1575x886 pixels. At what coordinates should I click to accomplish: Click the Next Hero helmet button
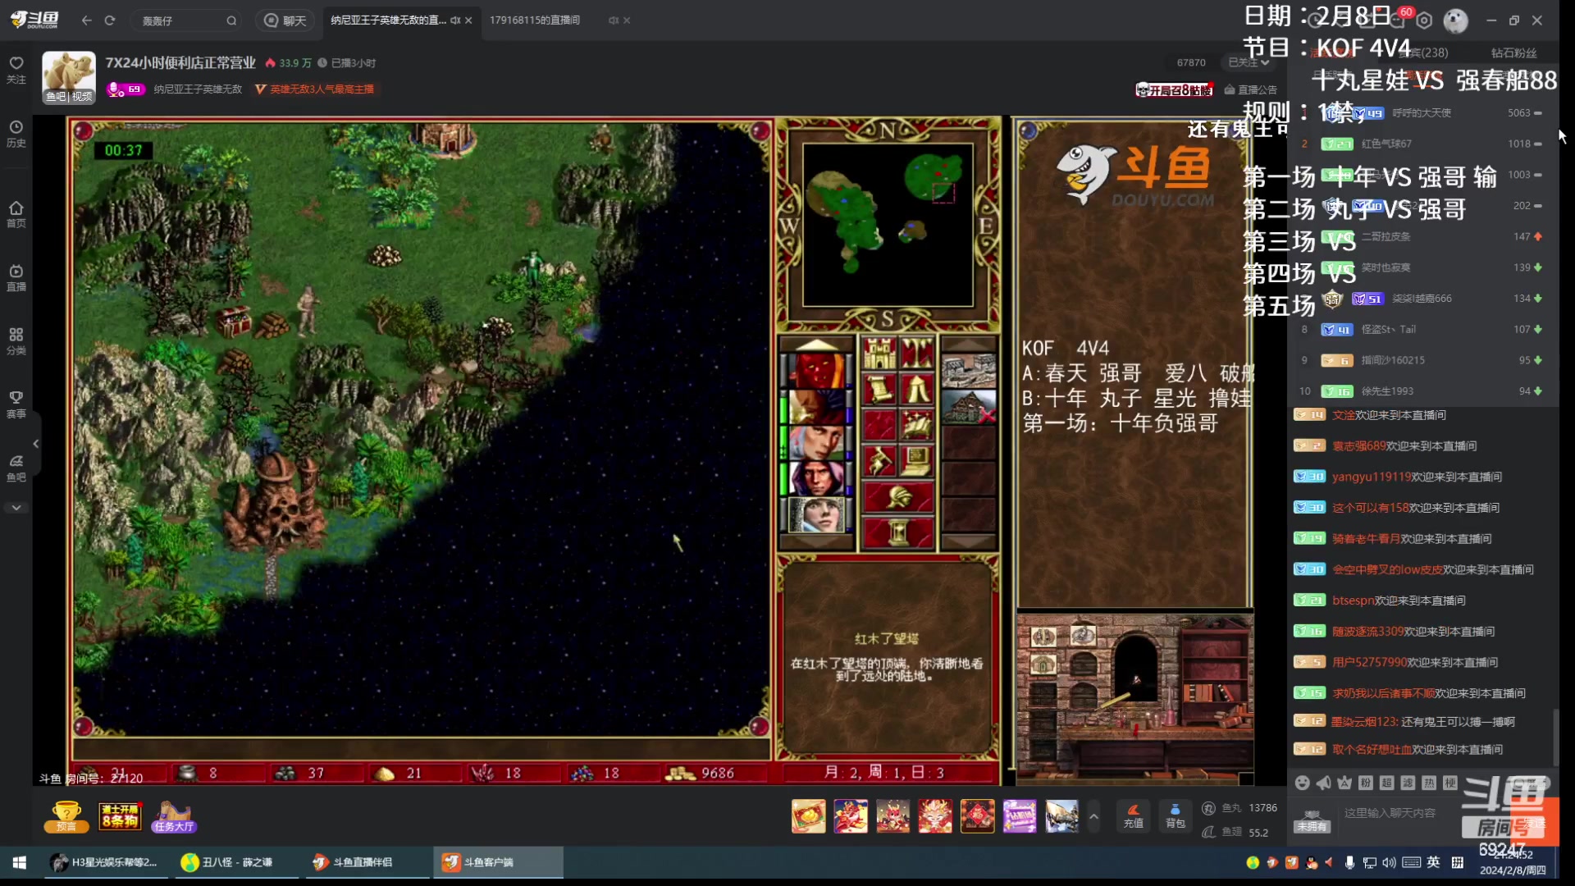898,497
